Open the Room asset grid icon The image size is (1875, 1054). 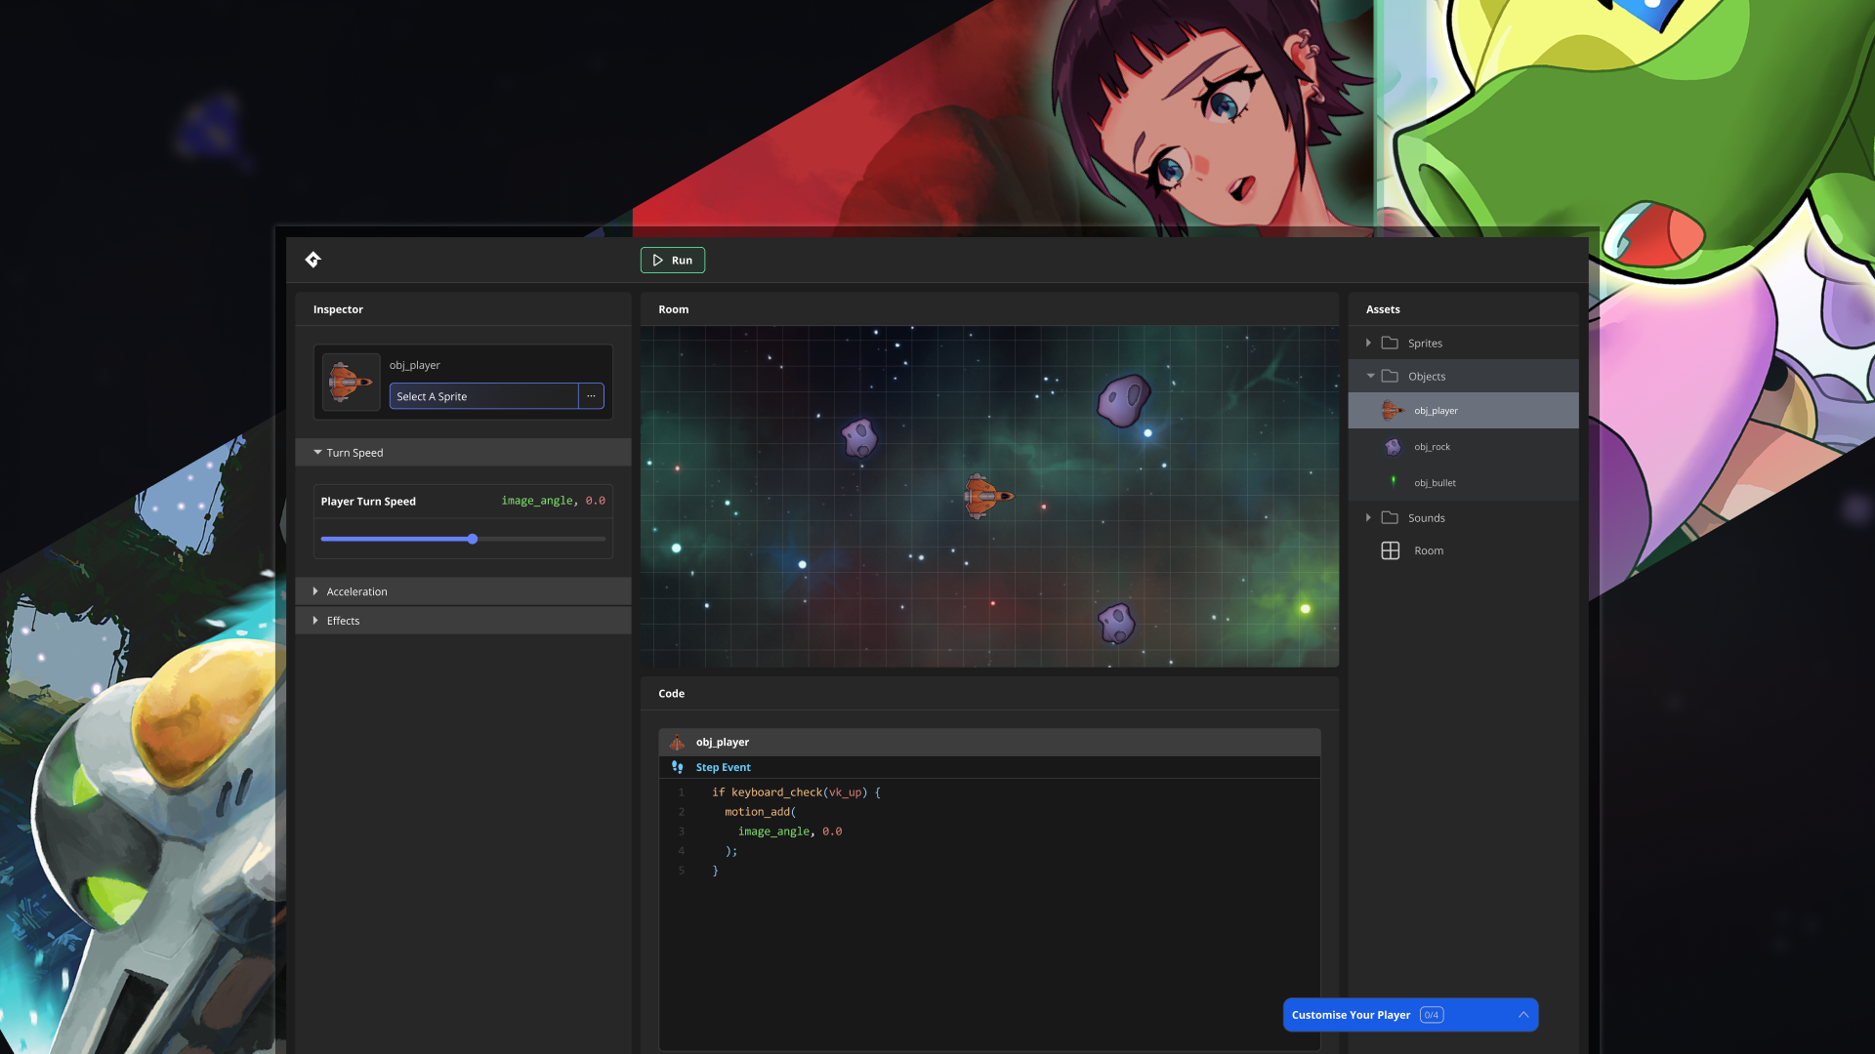coord(1391,550)
